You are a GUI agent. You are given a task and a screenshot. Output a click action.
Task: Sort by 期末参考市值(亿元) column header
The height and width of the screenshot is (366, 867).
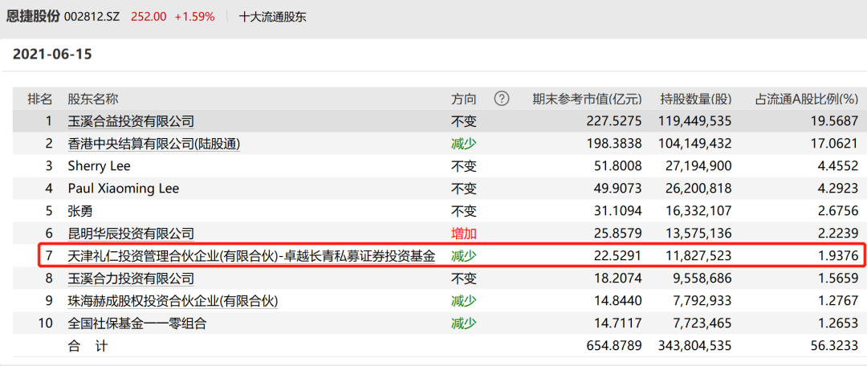click(587, 99)
